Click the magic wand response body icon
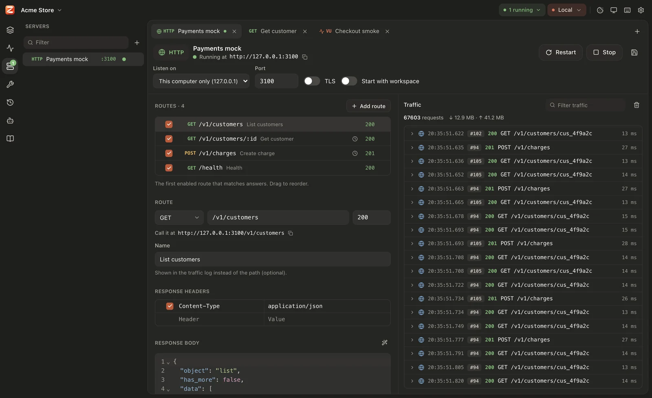 point(384,343)
